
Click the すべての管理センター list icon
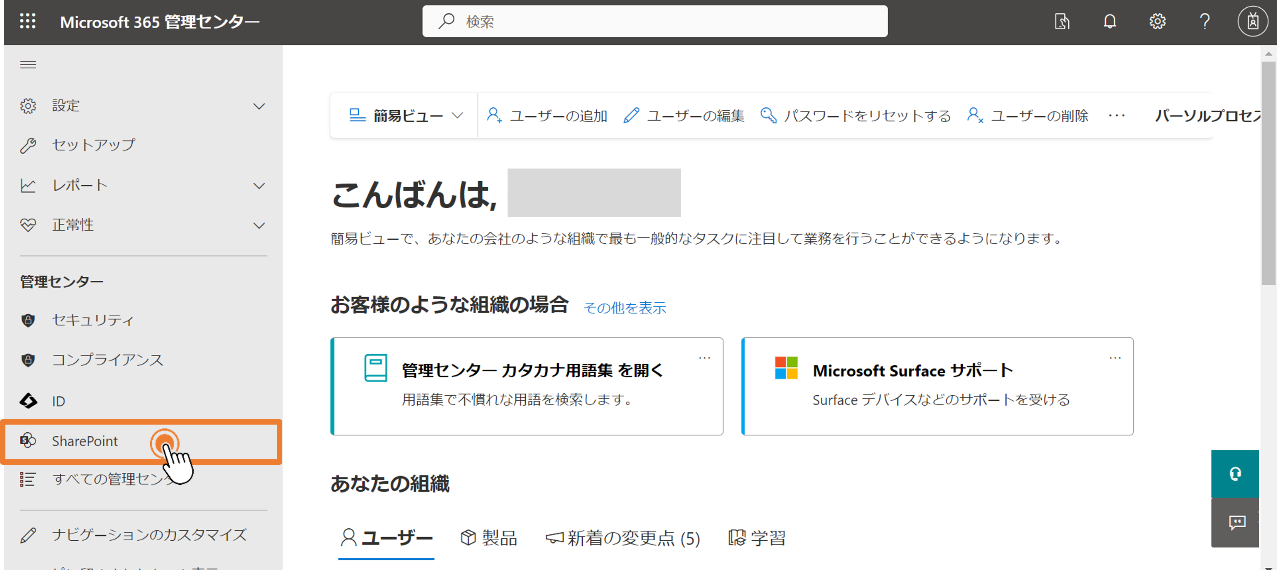28,479
